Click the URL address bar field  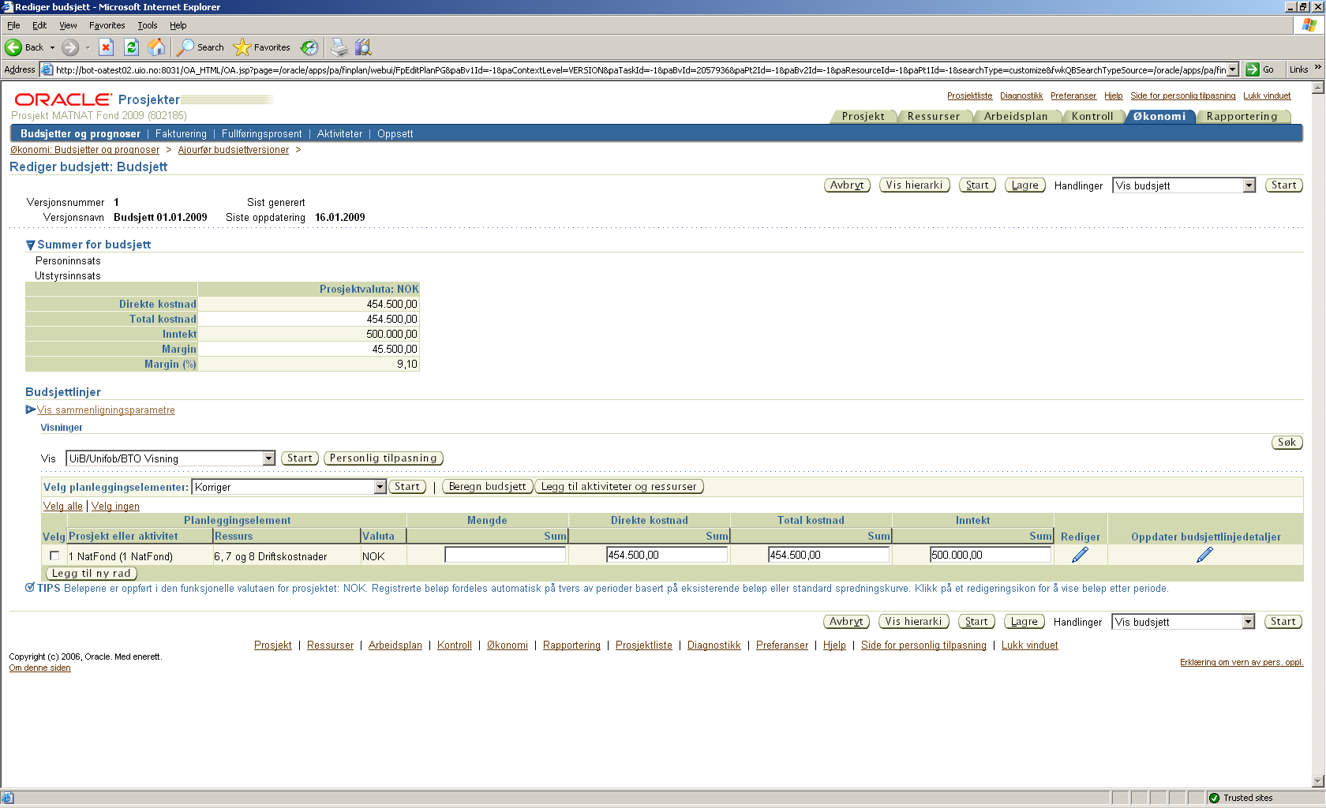[639, 69]
